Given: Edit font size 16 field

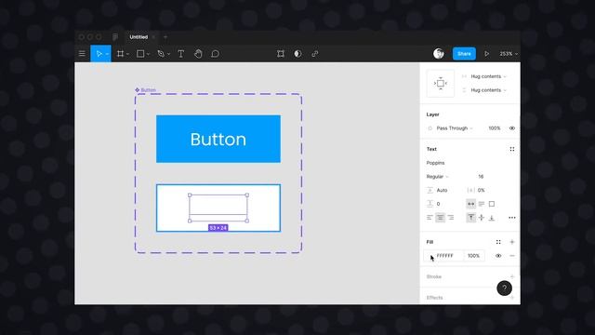Looking at the screenshot, I should (x=481, y=177).
